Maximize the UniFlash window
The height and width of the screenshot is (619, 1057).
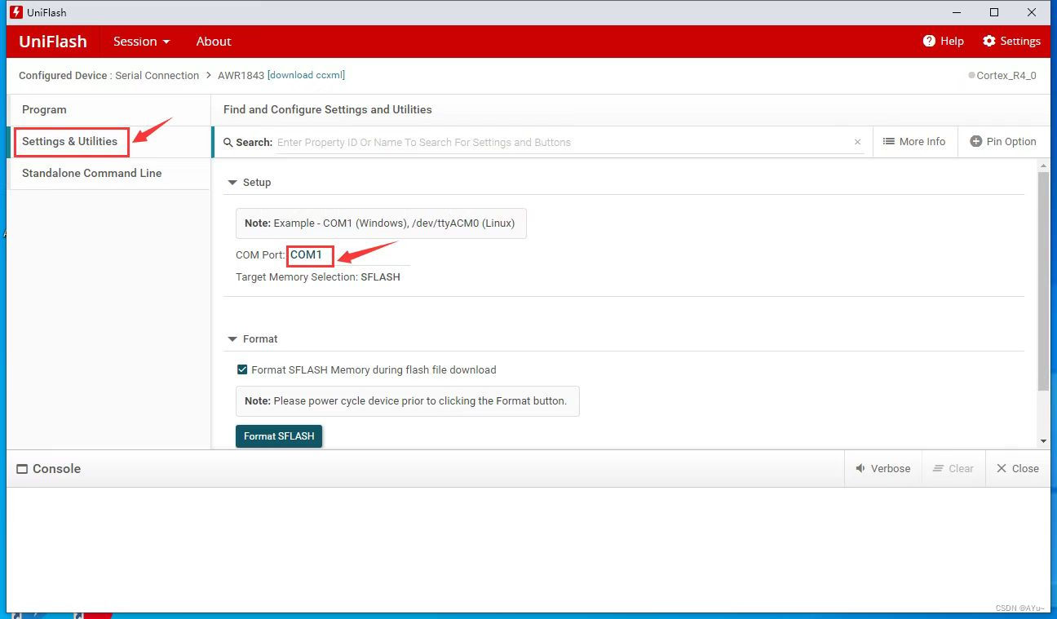[x=994, y=12]
